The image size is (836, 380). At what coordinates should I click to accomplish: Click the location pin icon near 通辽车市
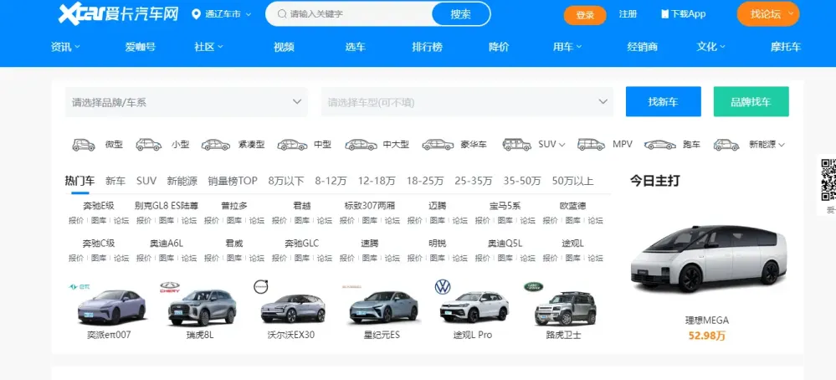point(196,14)
